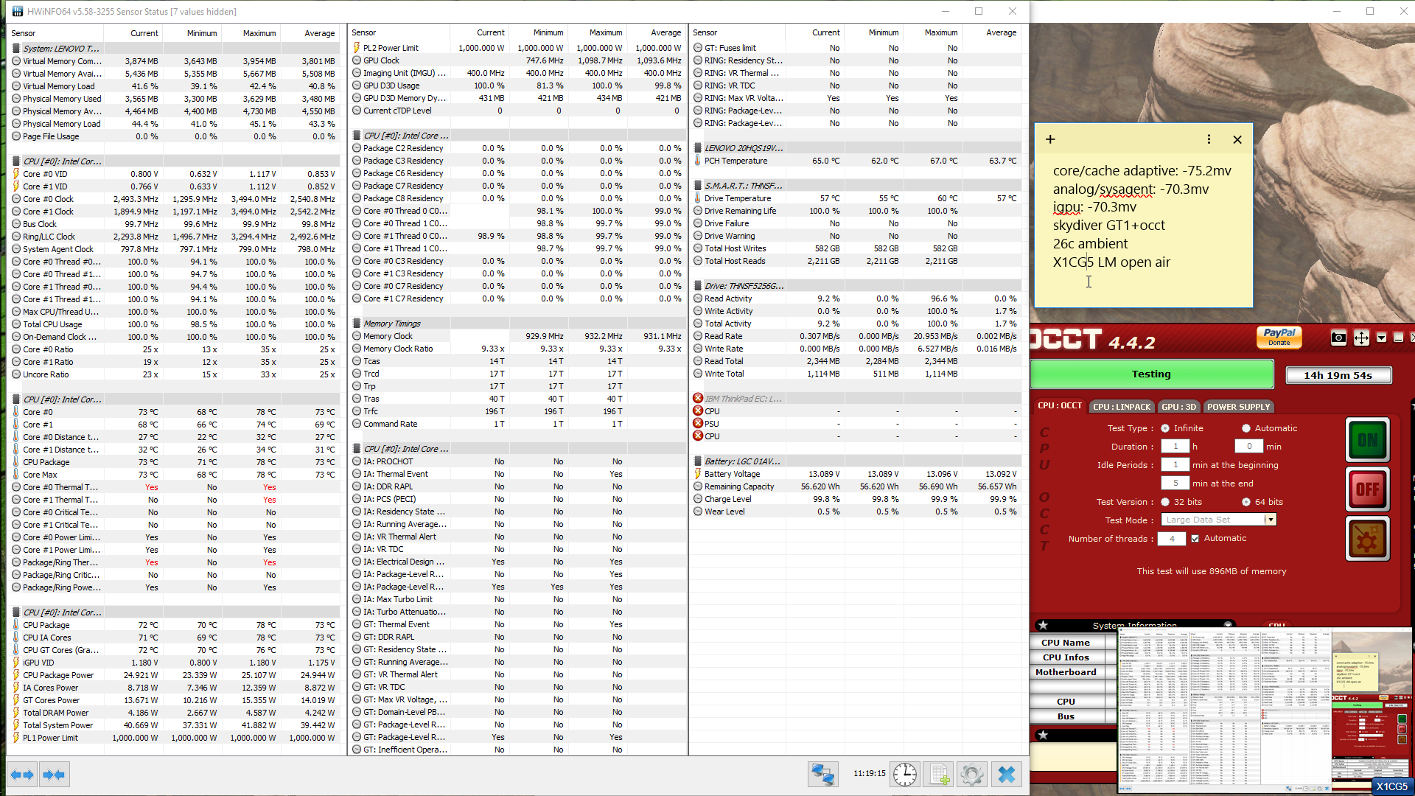1415x796 pixels.
Task: Click the CPU Infos label button
Action: [x=1066, y=657]
